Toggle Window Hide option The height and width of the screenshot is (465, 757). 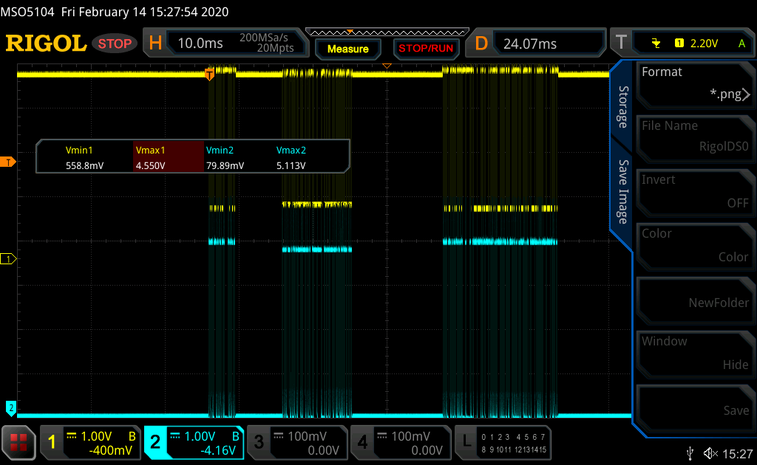(695, 354)
